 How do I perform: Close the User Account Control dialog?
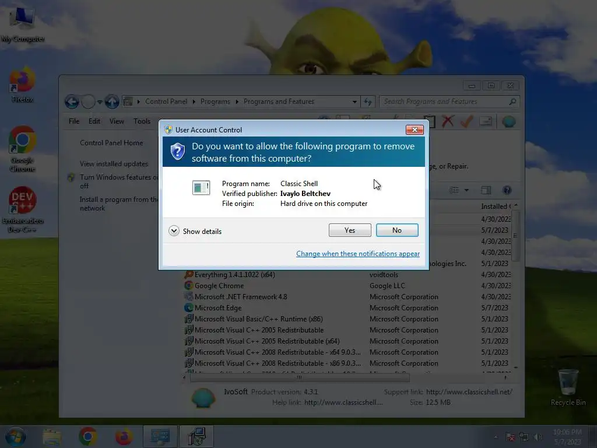415,130
